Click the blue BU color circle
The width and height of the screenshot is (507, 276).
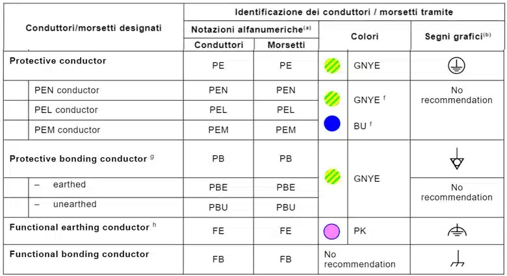coord(332,123)
